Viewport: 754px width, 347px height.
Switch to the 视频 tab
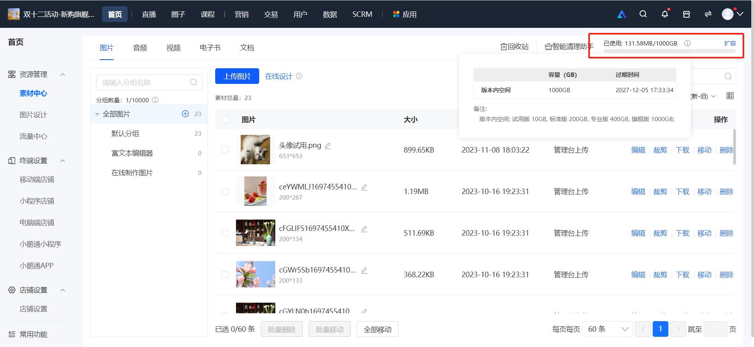click(173, 48)
